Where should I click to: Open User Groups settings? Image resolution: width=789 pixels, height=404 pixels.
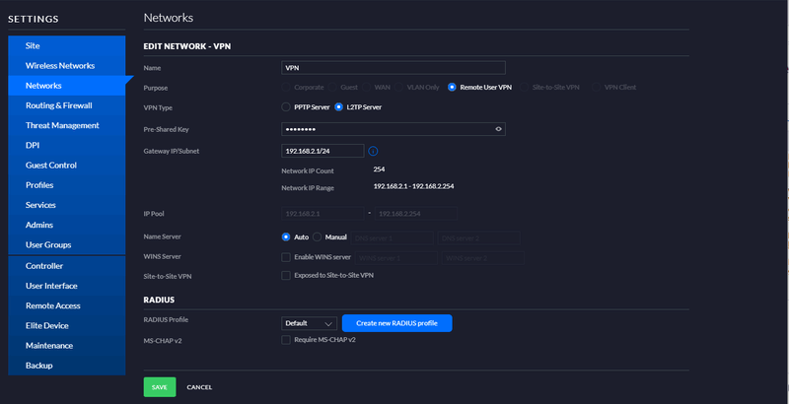[x=66, y=244]
